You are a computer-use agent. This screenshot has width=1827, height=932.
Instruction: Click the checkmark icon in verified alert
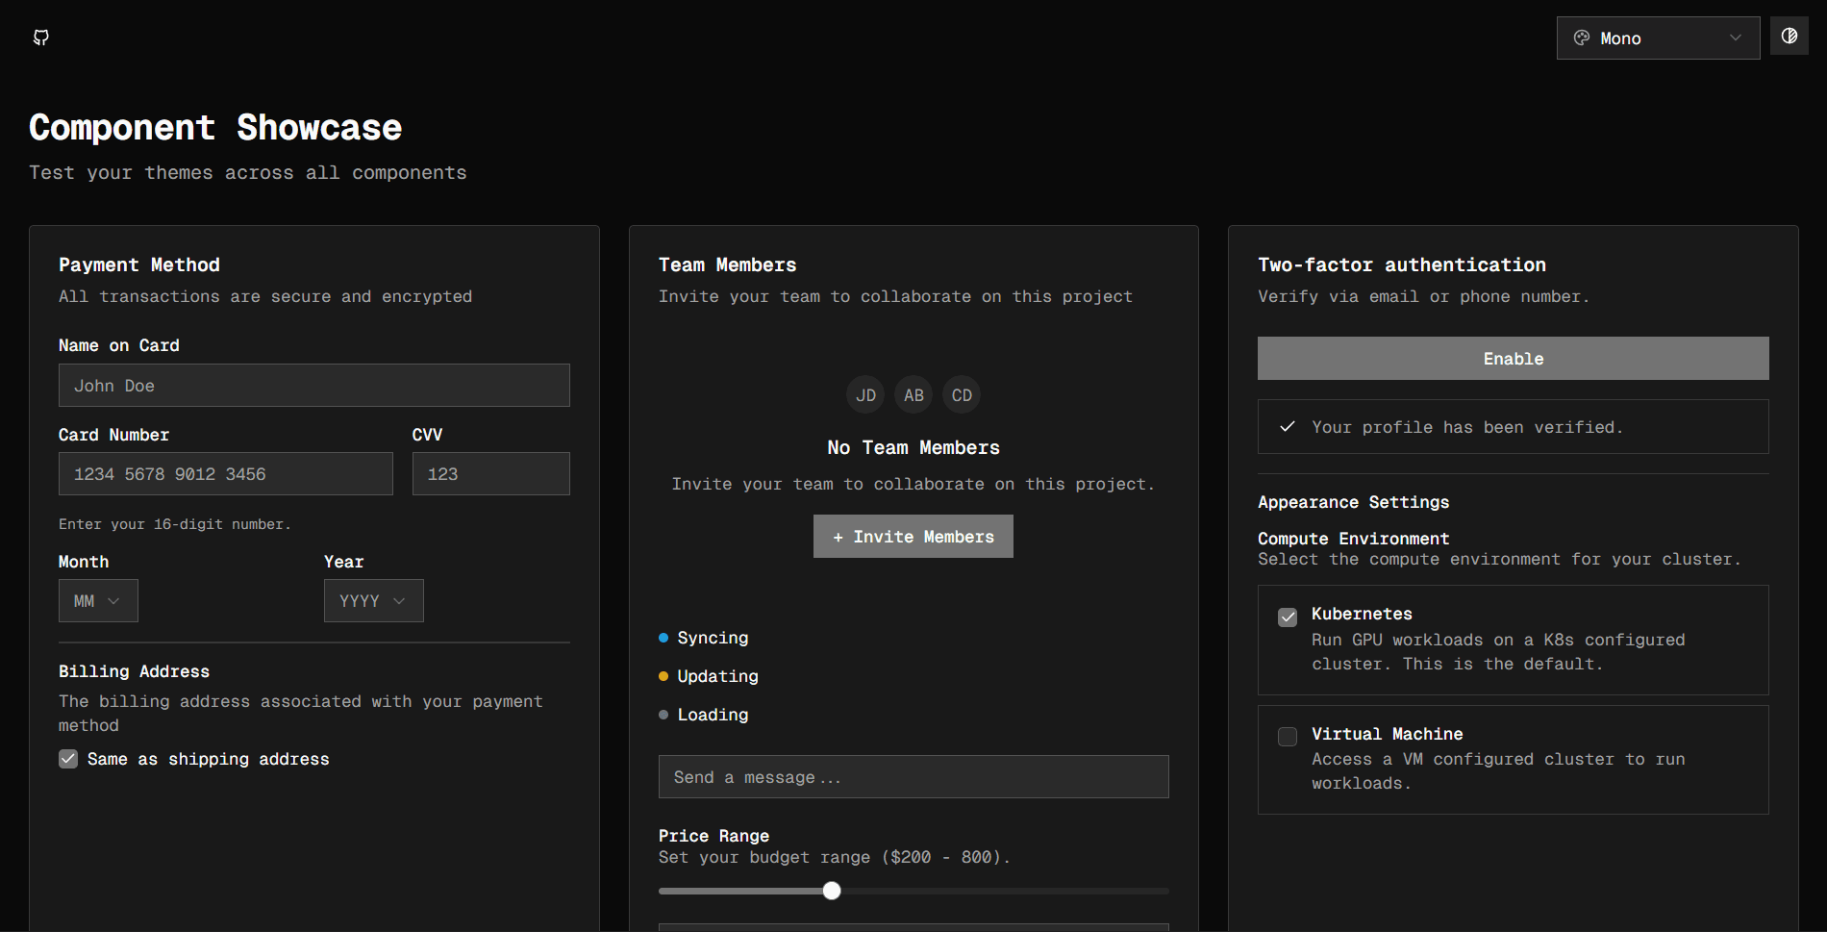tap(1288, 427)
